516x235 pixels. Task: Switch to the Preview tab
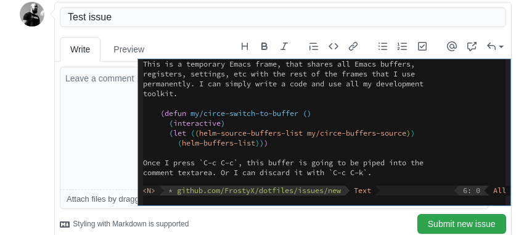point(129,49)
